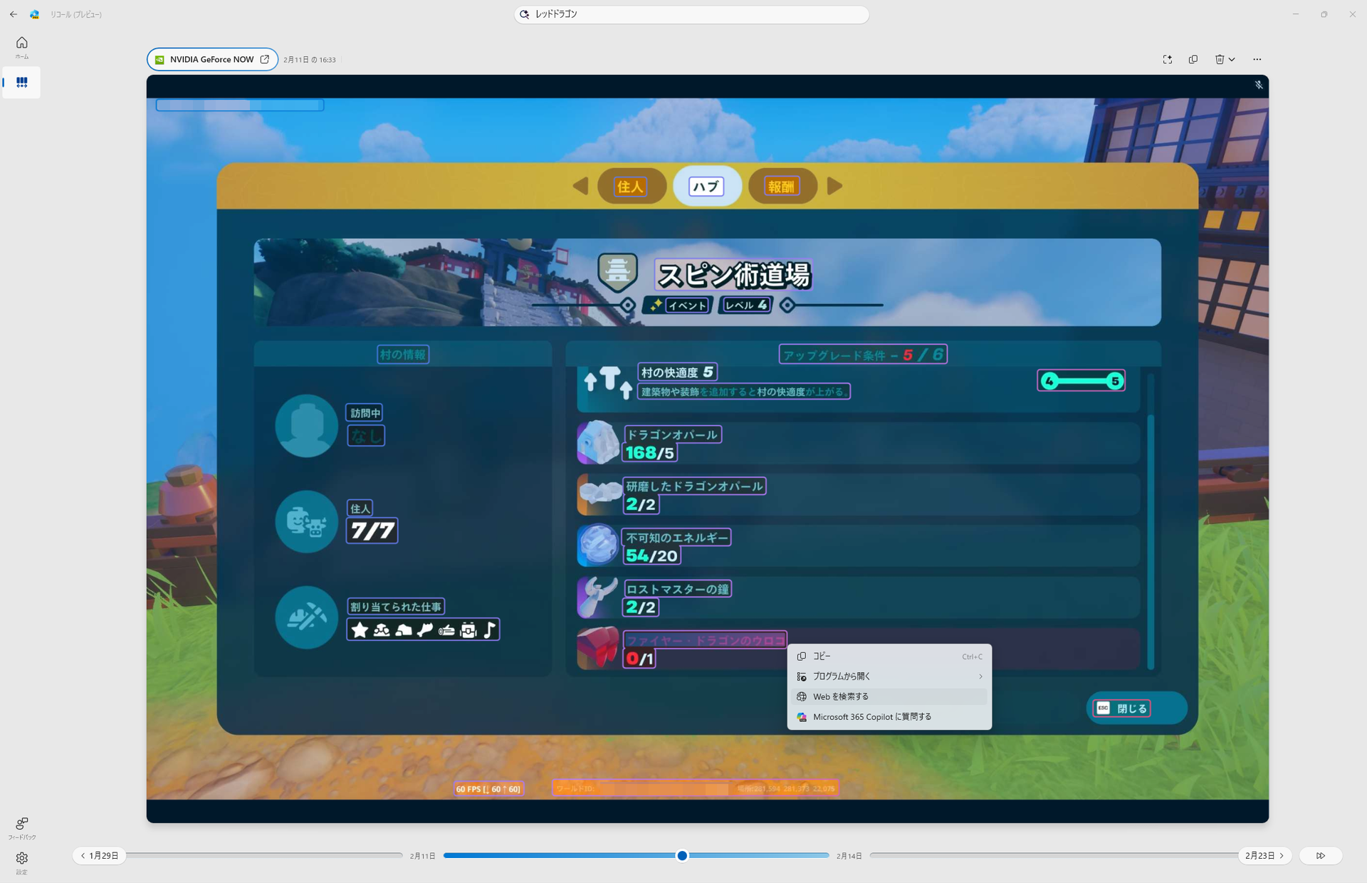Open the delete dropdown chevron
1367x883 pixels.
tap(1233, 59)
